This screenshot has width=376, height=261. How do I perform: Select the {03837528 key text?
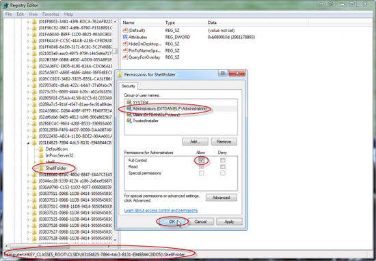pos(75,239)
